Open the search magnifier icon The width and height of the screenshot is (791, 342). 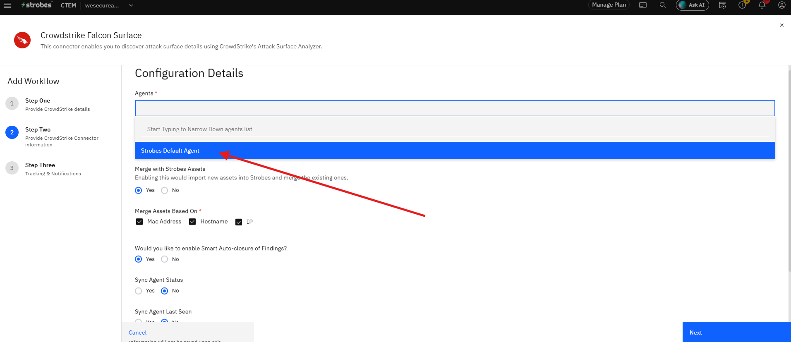(x=663, y=5)
